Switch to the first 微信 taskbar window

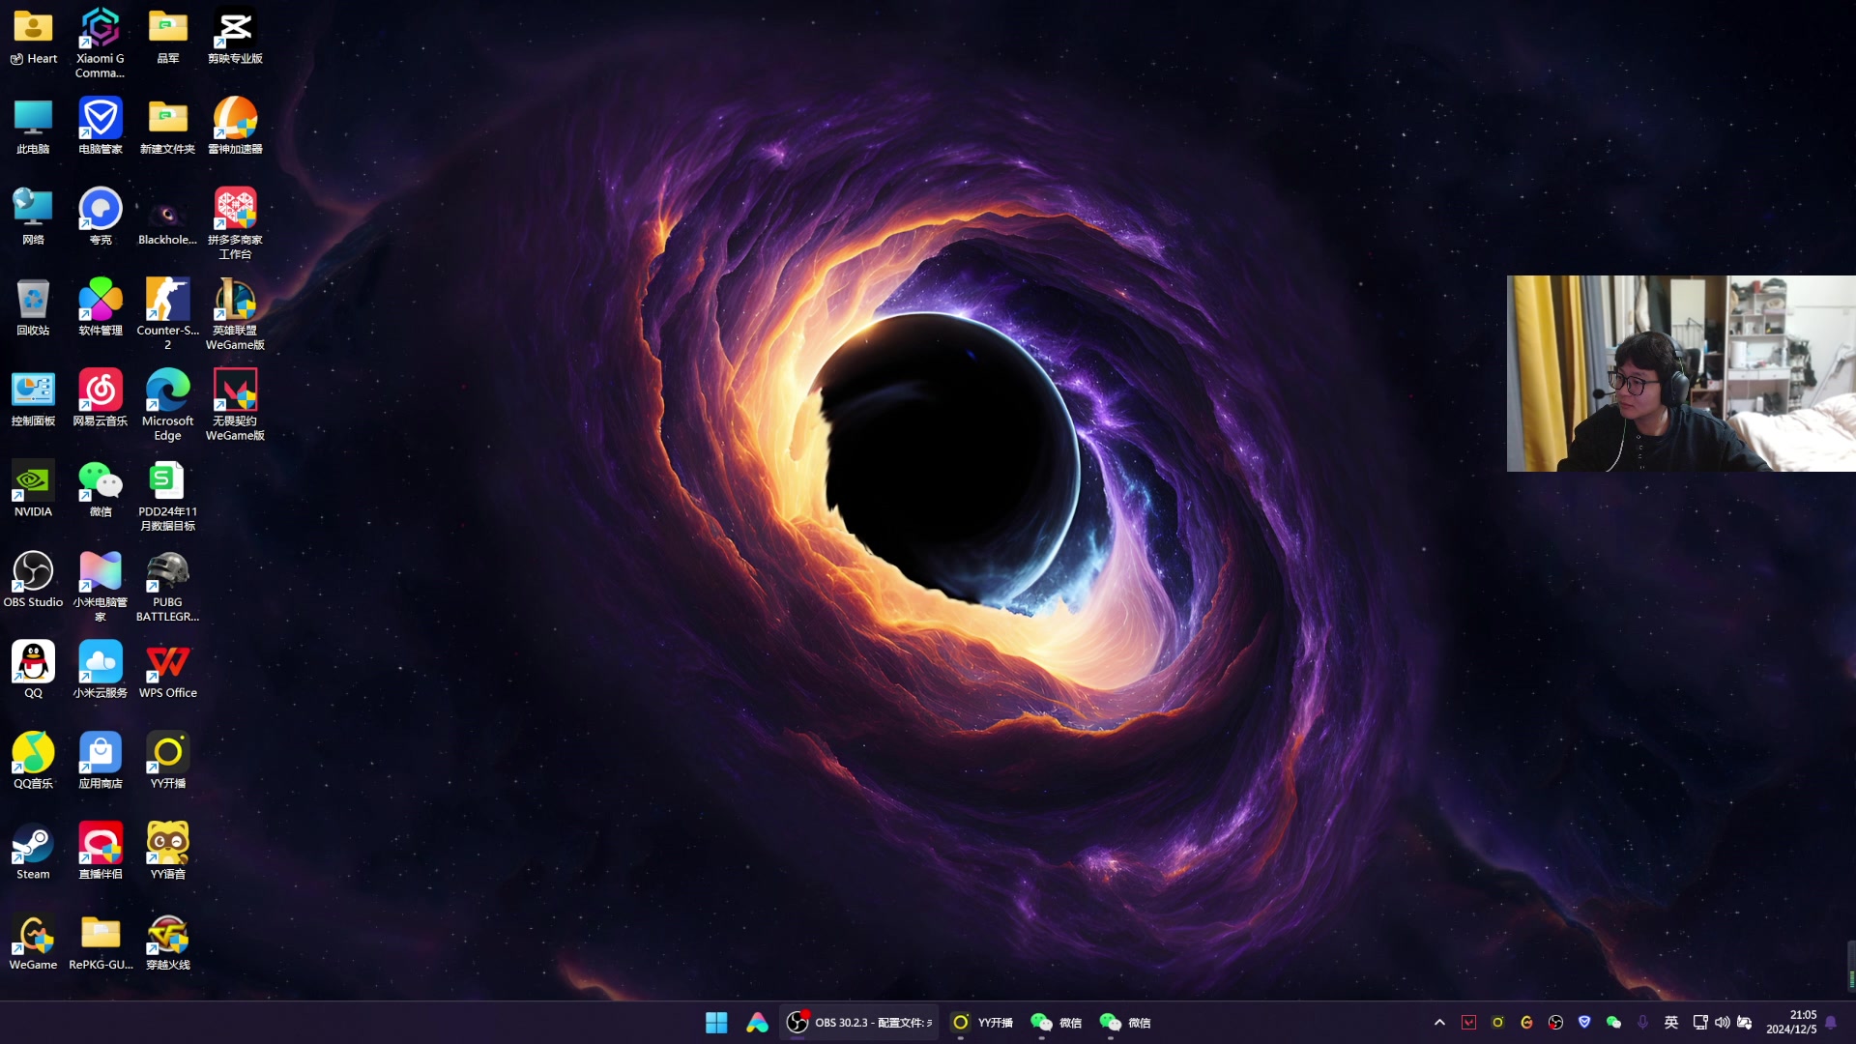coord(1056,1023)
